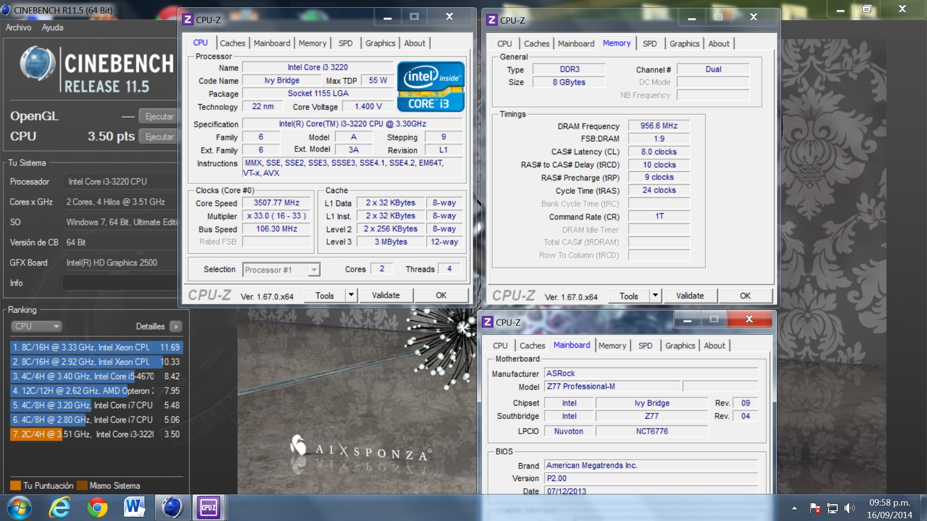Viewport: 927px width, 521px height.
Task: Show hidden tray icons arrow
Action: coord(794,508)
